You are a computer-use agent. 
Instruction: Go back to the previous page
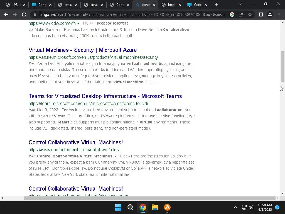coord(6,14)
